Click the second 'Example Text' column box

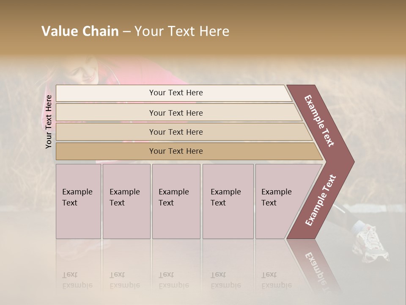click(126, 201)
